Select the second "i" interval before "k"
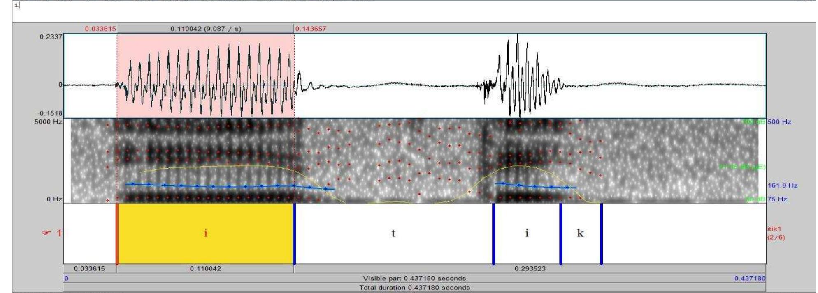 (x=527, y=233)
